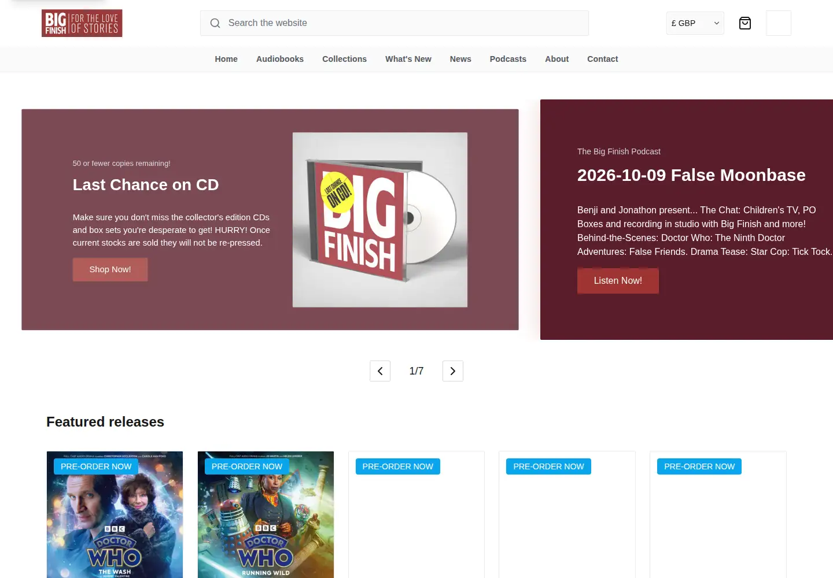This screenshot has height=578, width=833.
Task: Open the What's New menu item
Action: (408, 59)
